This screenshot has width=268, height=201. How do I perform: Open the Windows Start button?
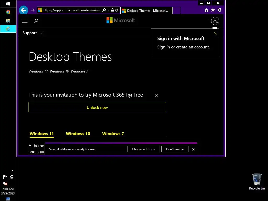[x=8, y=4]
